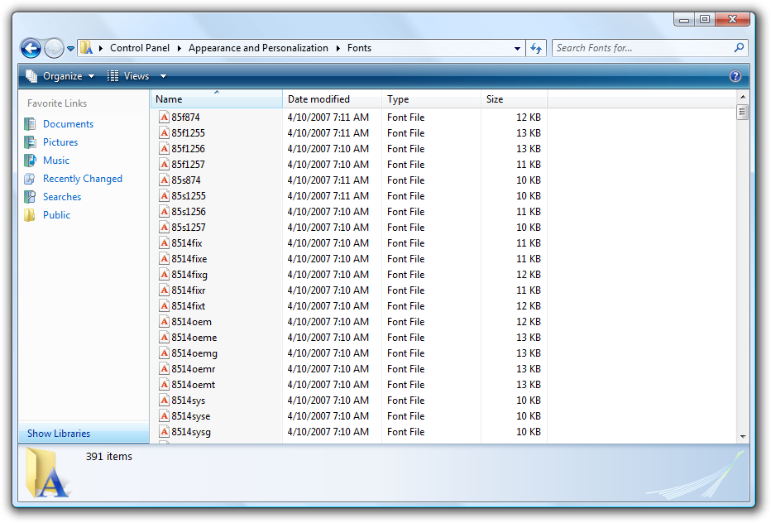Select the 85f1257 font icon
This screenshot has height=523, width=771.
point(165,165)
